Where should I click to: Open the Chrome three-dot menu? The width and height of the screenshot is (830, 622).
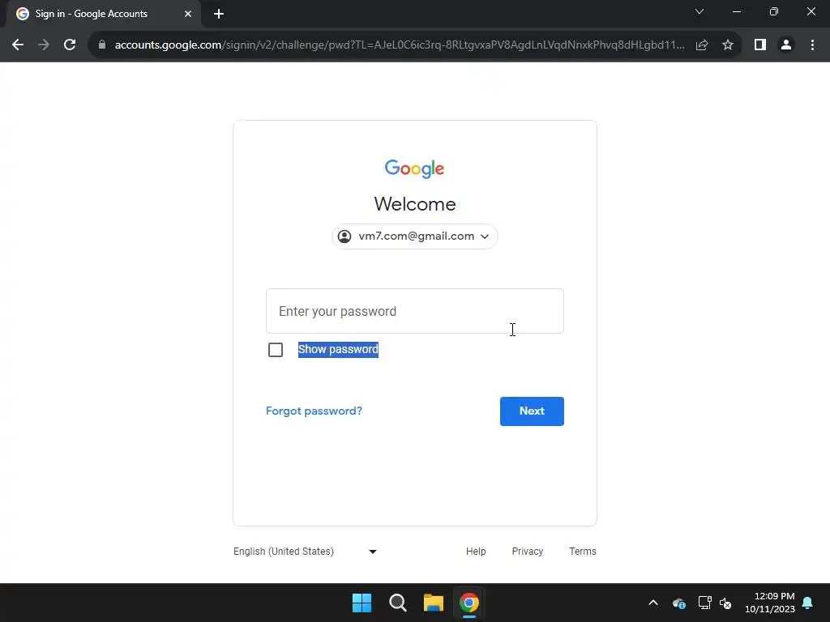812,45
